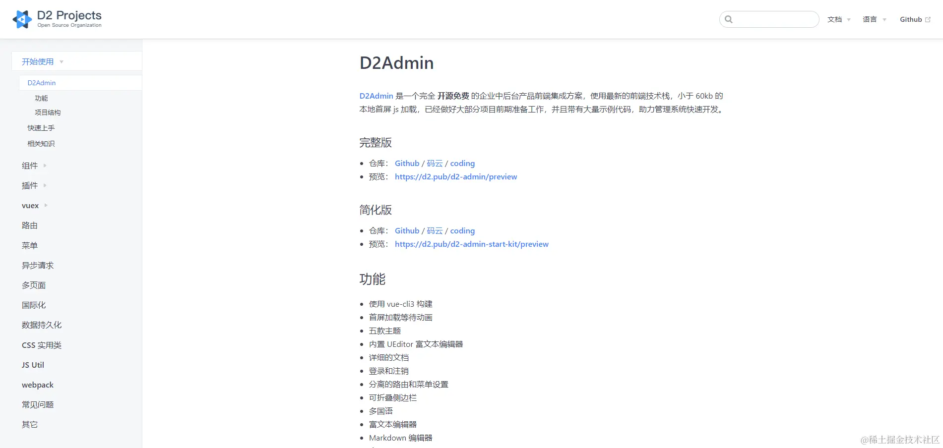Open coding repo link under 完整版
943x448 pixels.
462,163
